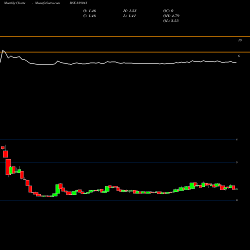Click the peak of the white indicator line
The image size is (250, 250).
[x=3, y=50]
